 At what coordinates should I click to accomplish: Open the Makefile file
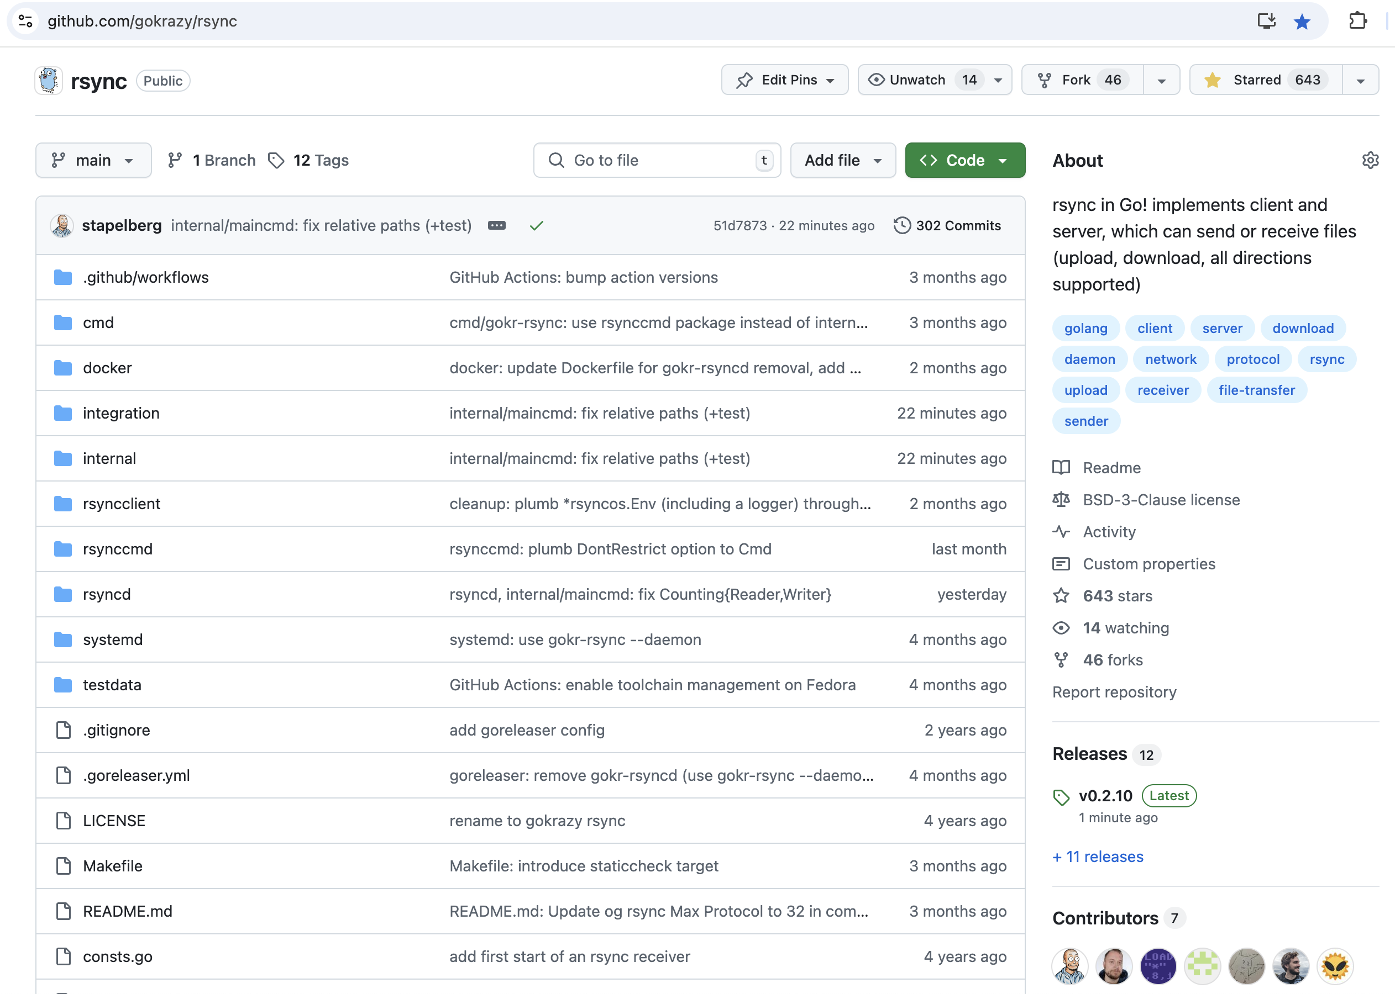click(x=113, y=866)
